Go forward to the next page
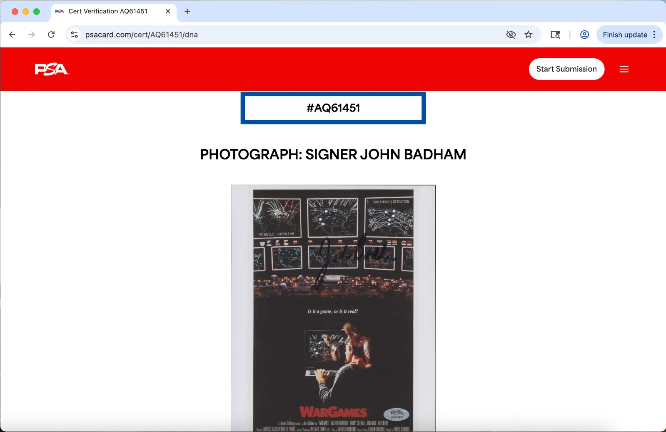Viewport: 666px width, 432px height. (32, 35)
